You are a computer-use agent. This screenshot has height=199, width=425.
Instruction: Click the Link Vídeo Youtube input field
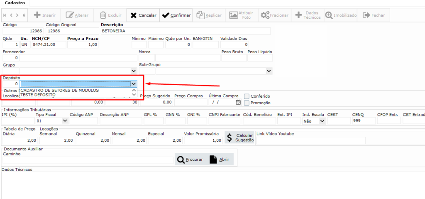tap(310, 140)
